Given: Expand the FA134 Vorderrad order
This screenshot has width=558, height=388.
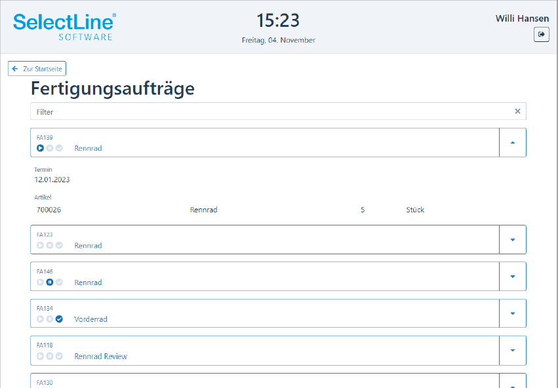Looking at the screenshot, I should (x=513, y=313).
